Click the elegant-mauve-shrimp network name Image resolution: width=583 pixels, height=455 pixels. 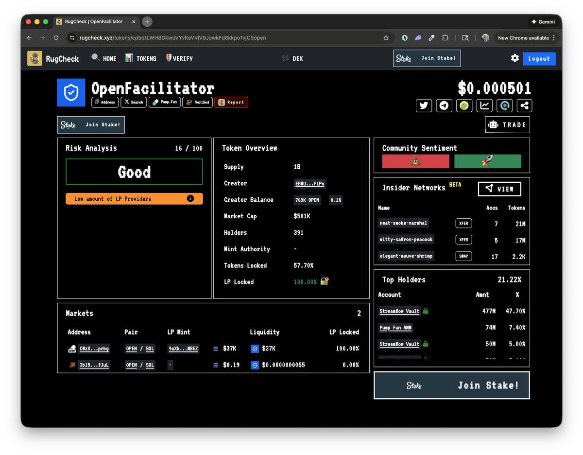(406, 256)
